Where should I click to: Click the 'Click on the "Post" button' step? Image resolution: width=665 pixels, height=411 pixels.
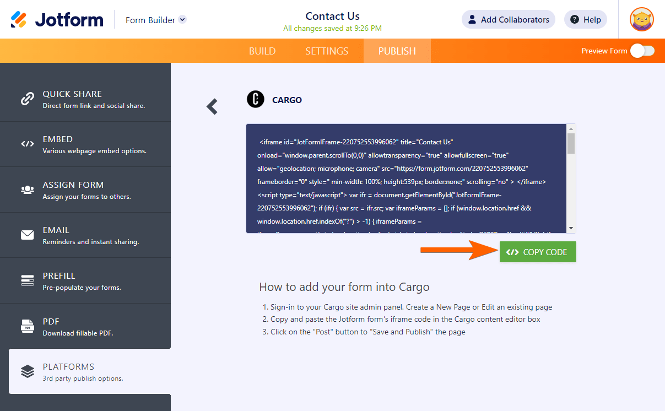point(367,332)
